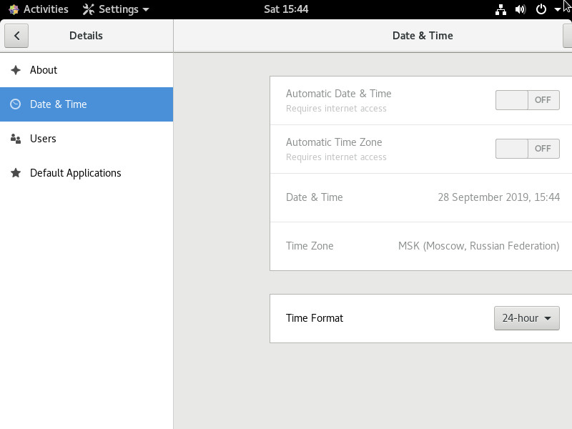
Task: Click the About star icon in sidebar
Action: (16, 70)
